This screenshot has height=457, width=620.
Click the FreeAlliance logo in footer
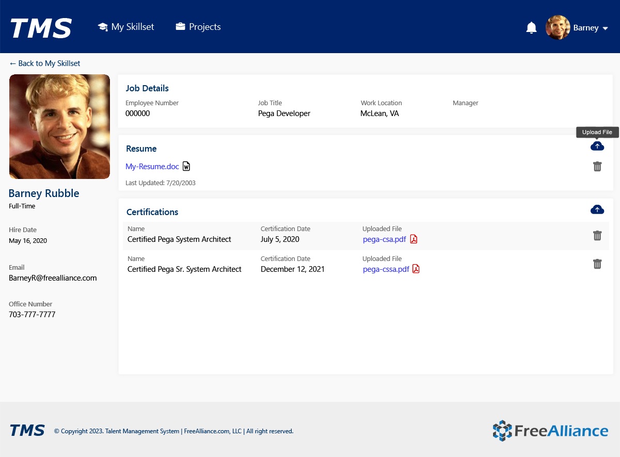click(550, 431)
